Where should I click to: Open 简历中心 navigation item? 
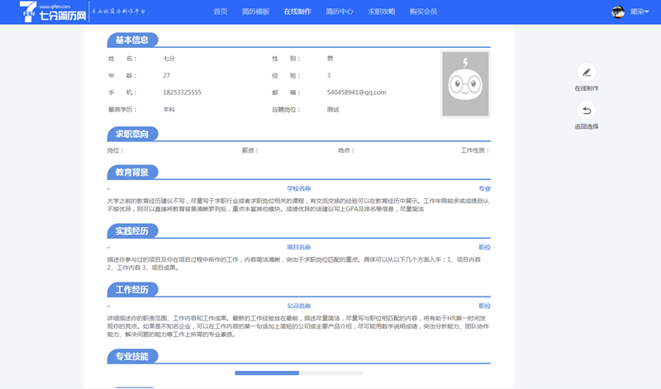(340, 12)
